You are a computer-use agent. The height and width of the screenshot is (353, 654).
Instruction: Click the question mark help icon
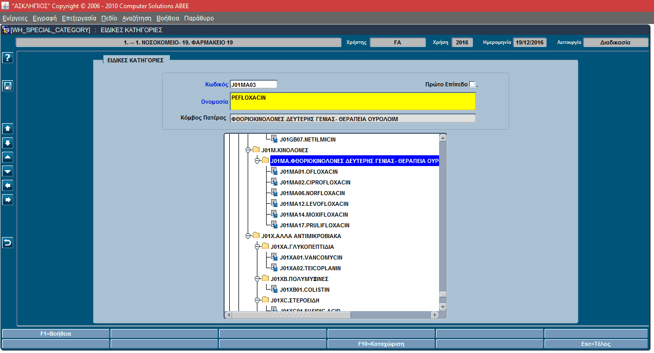tap(8, 58)
